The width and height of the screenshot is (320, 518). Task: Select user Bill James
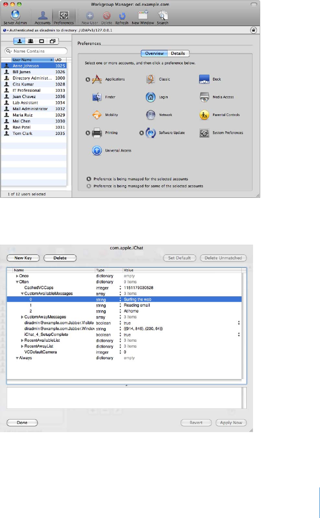34,71
